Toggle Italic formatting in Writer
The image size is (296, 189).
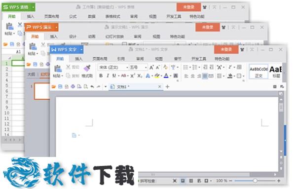coord(108,76)
